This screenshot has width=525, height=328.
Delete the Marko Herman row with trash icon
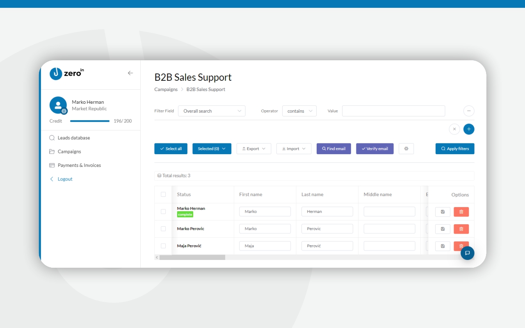461,212
